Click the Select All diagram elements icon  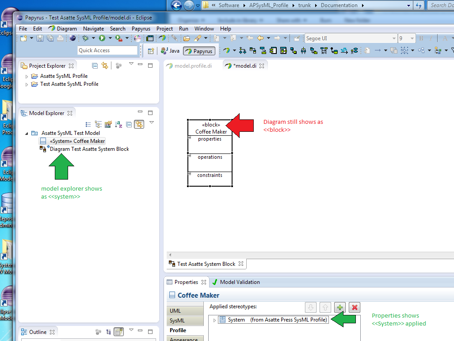tap(404, 51)
